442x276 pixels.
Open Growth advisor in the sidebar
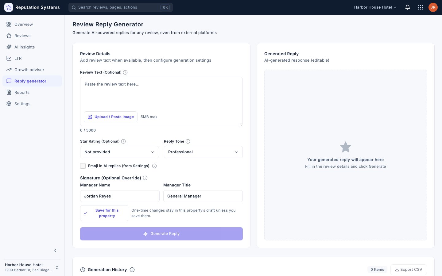point(32,70)
